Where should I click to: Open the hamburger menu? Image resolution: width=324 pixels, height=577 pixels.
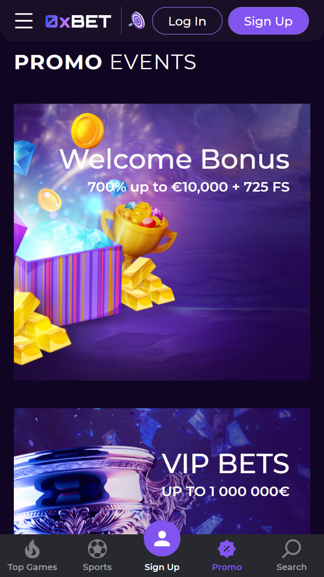(24, 21)
